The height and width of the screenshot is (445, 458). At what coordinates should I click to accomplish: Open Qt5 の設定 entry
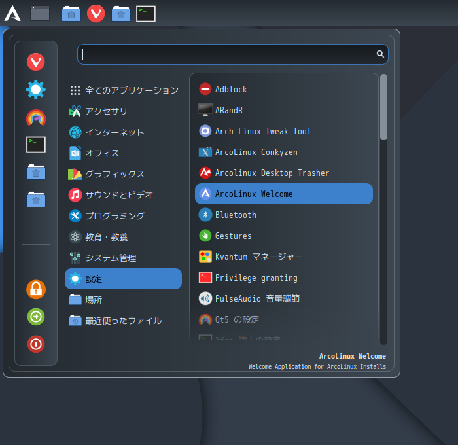284,319
